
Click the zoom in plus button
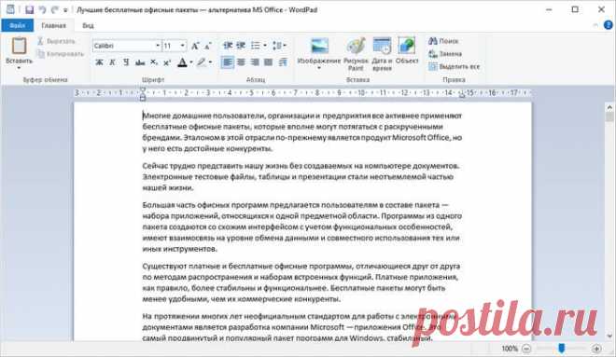click(596, 349)
